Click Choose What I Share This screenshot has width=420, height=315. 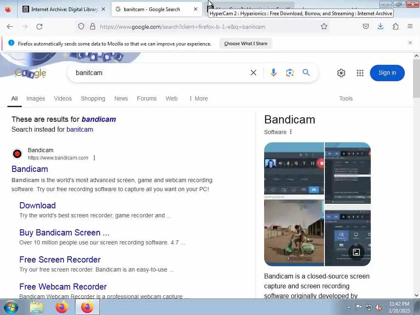(246, 43)
